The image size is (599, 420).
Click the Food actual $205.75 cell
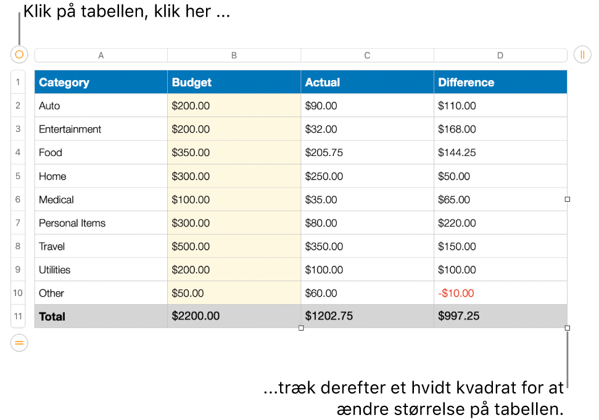[367, 152]
